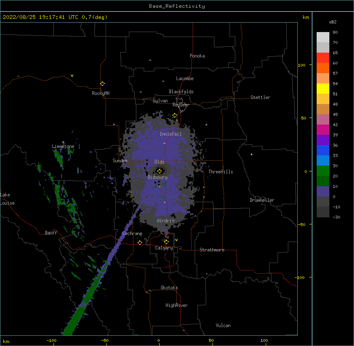
Task: Click the HighRiver city label
Action: coord(177,305)
